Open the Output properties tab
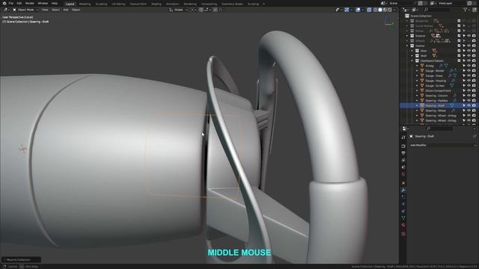 click(403, 153)
